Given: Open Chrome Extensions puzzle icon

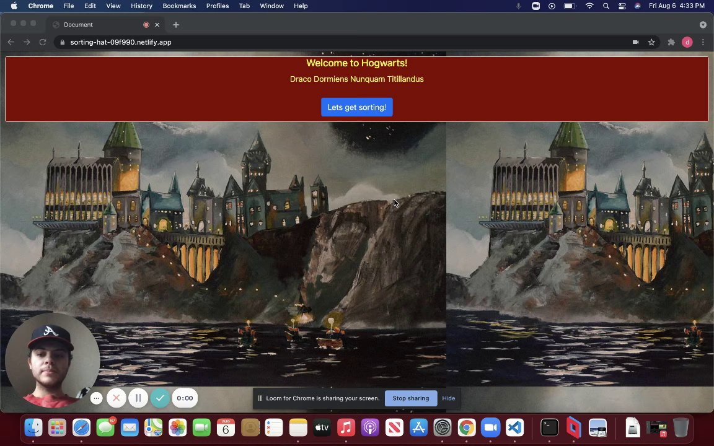Looking at the screenshot, I should (x=671, y=42).
